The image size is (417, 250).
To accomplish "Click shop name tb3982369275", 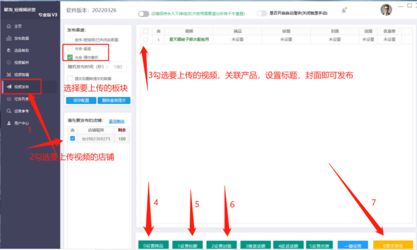I will tap(96, 139).
